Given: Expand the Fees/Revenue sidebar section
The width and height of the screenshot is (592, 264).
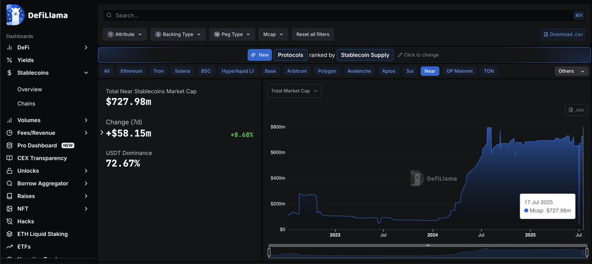Looking at the screenshot, I should (x=86, y=133).
